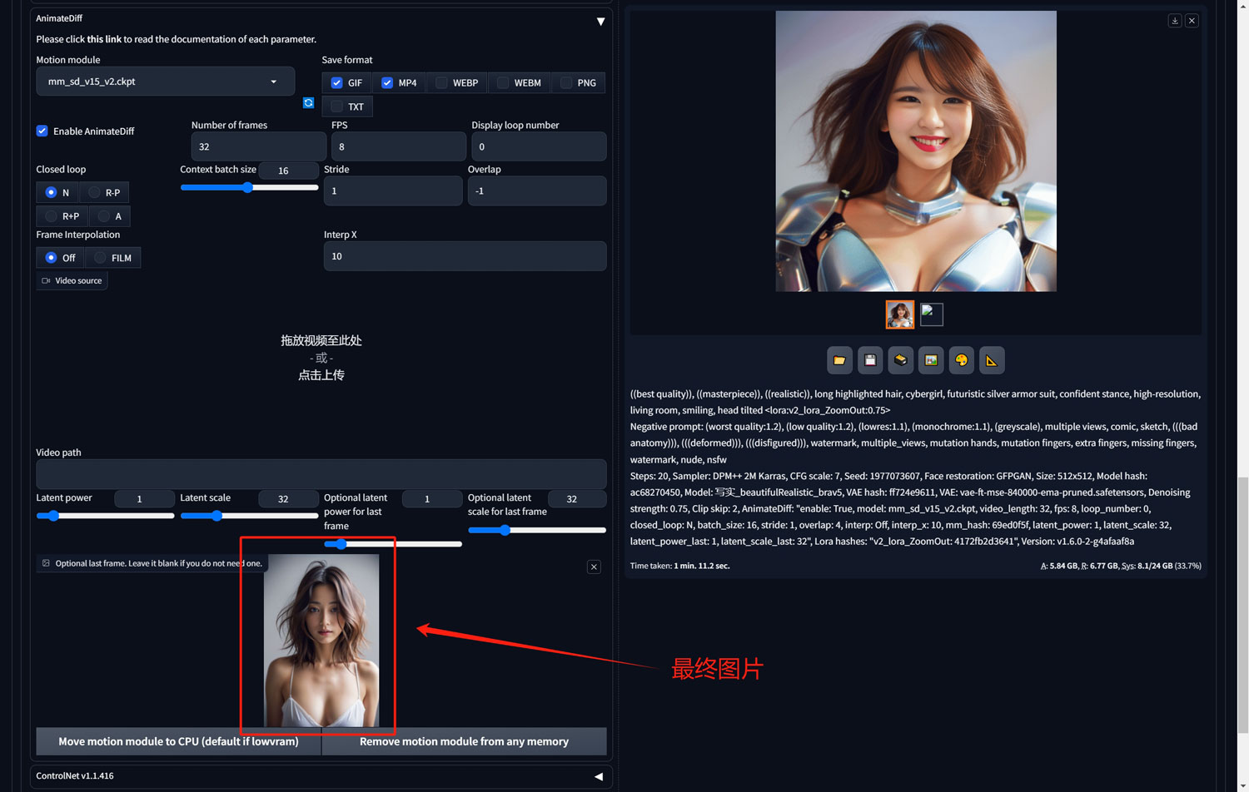Image resolution: width=1249 pixels, height=792 pixels.
Task: Click the zip archive save icon
Action: [900, 360]
